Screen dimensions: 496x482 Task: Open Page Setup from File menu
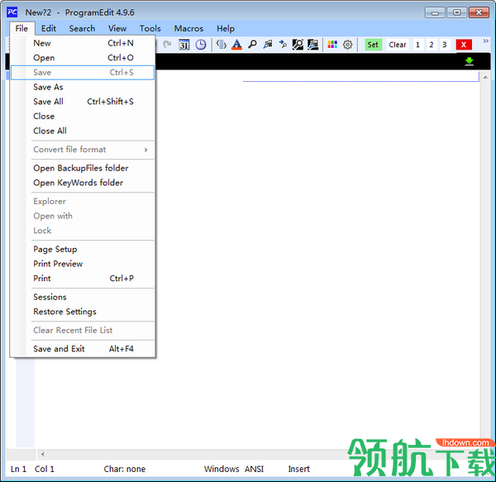(83, 249)
